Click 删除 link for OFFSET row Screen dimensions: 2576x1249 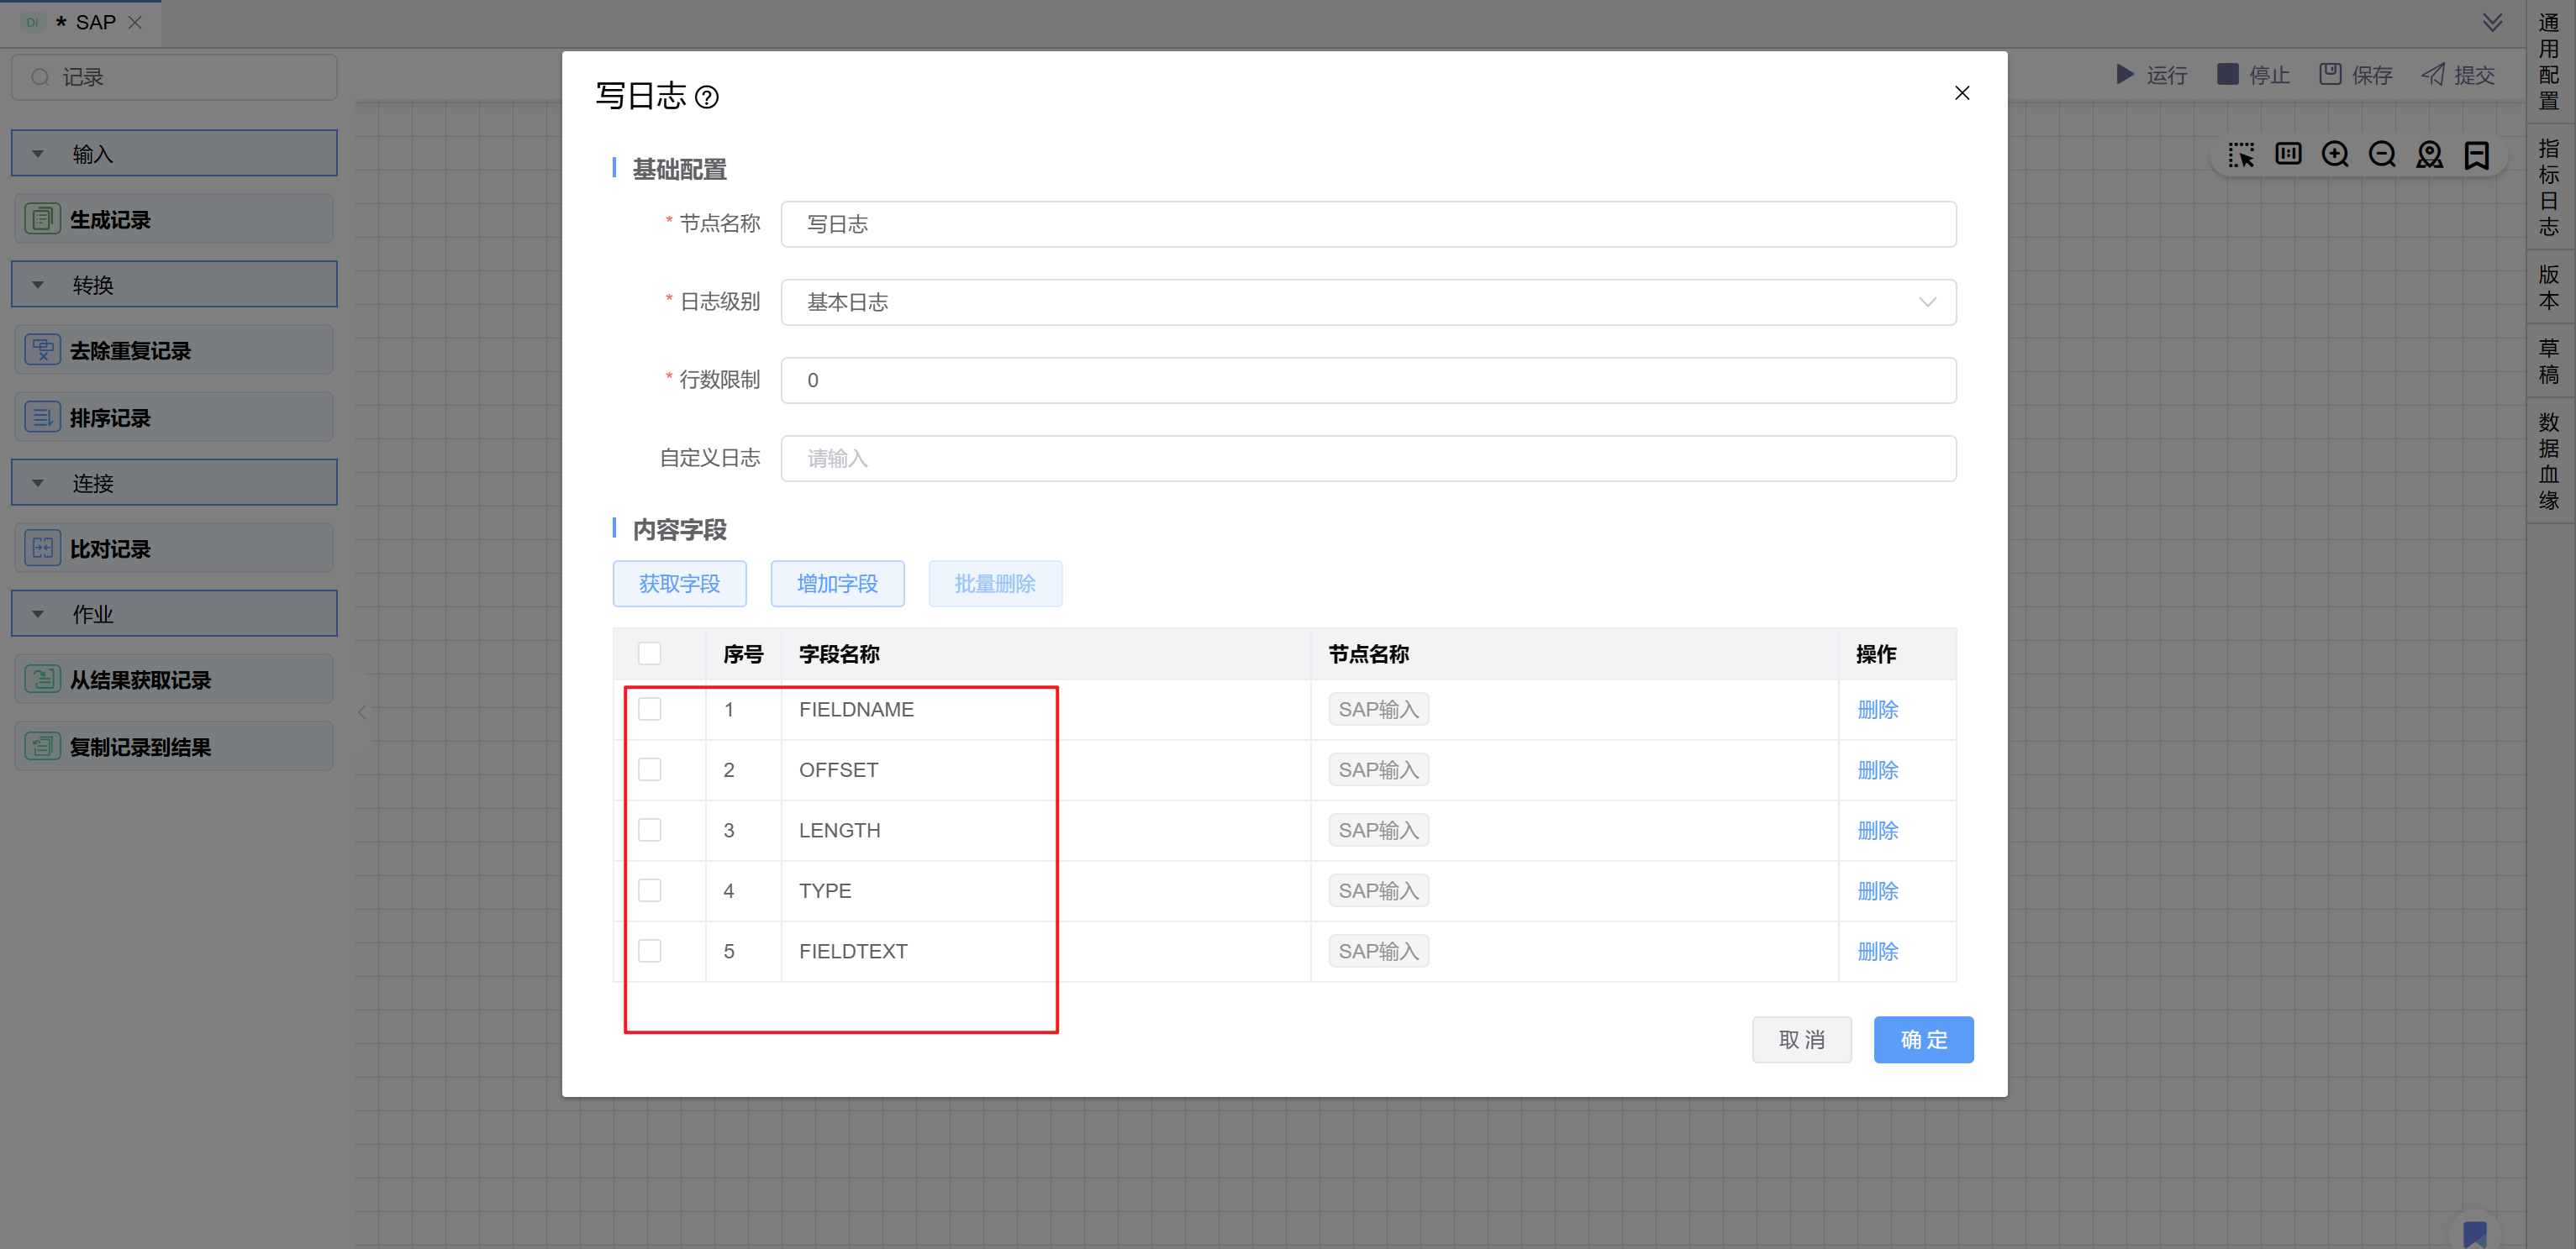click(1877, 770)
